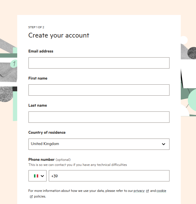
Task: Click the green circle with number 1
Action: click(x=14, y=64)
